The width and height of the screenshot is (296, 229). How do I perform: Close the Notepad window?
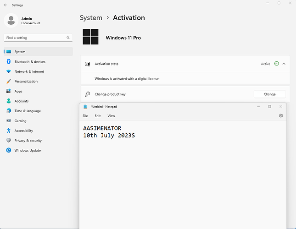point(281,107)
